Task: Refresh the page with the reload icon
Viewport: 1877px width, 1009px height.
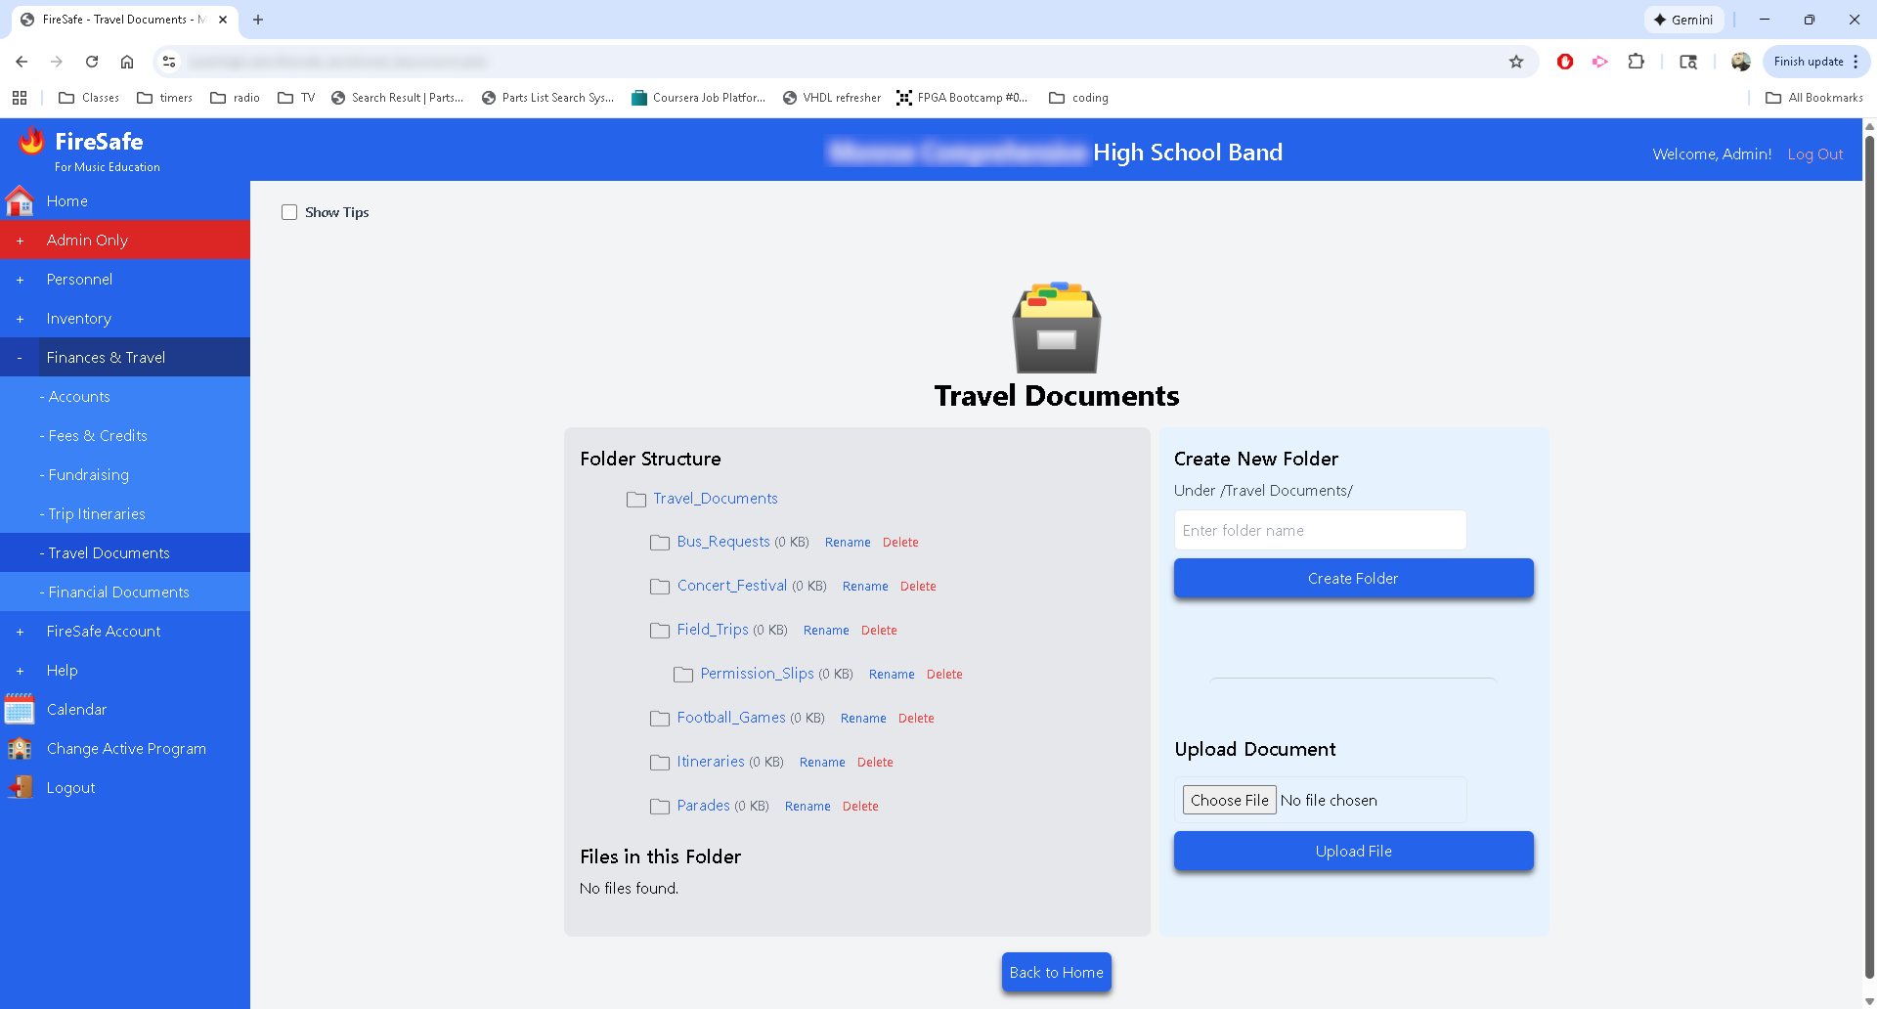Action: (x=91, y=62)
